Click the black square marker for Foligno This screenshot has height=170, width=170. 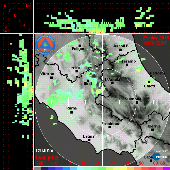80,46
